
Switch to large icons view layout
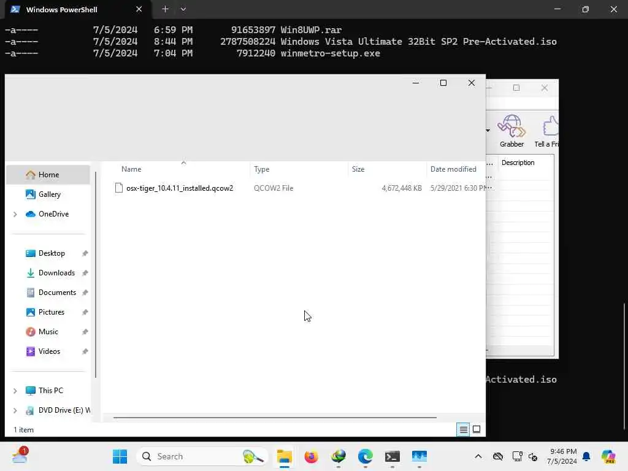(x=477, y=430)
